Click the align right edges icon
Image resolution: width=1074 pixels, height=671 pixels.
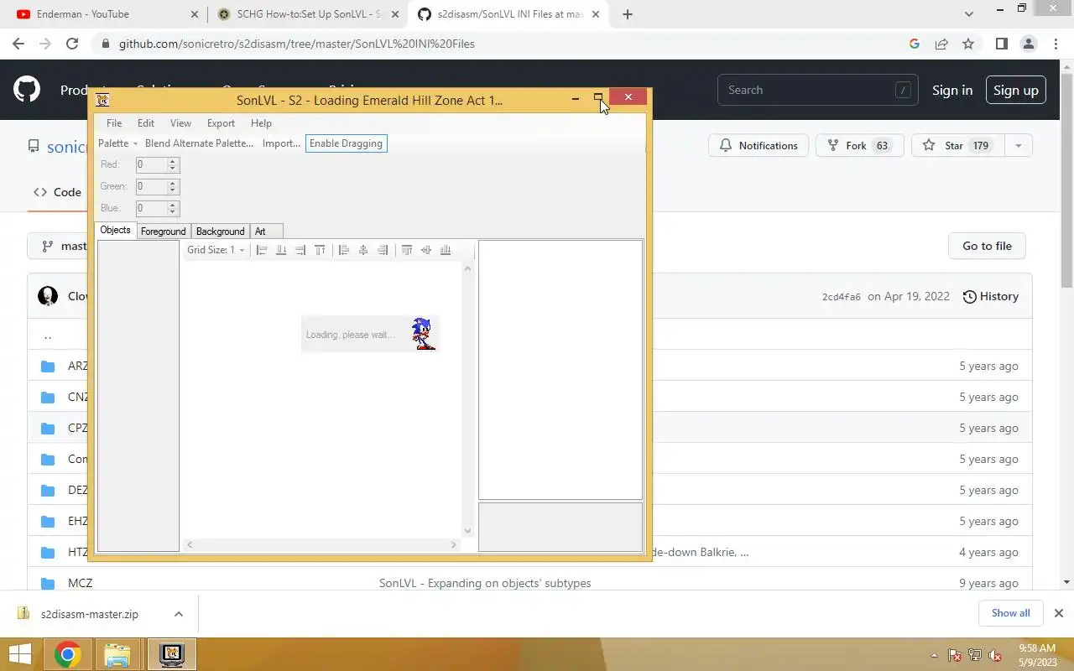tap(383, 250)
